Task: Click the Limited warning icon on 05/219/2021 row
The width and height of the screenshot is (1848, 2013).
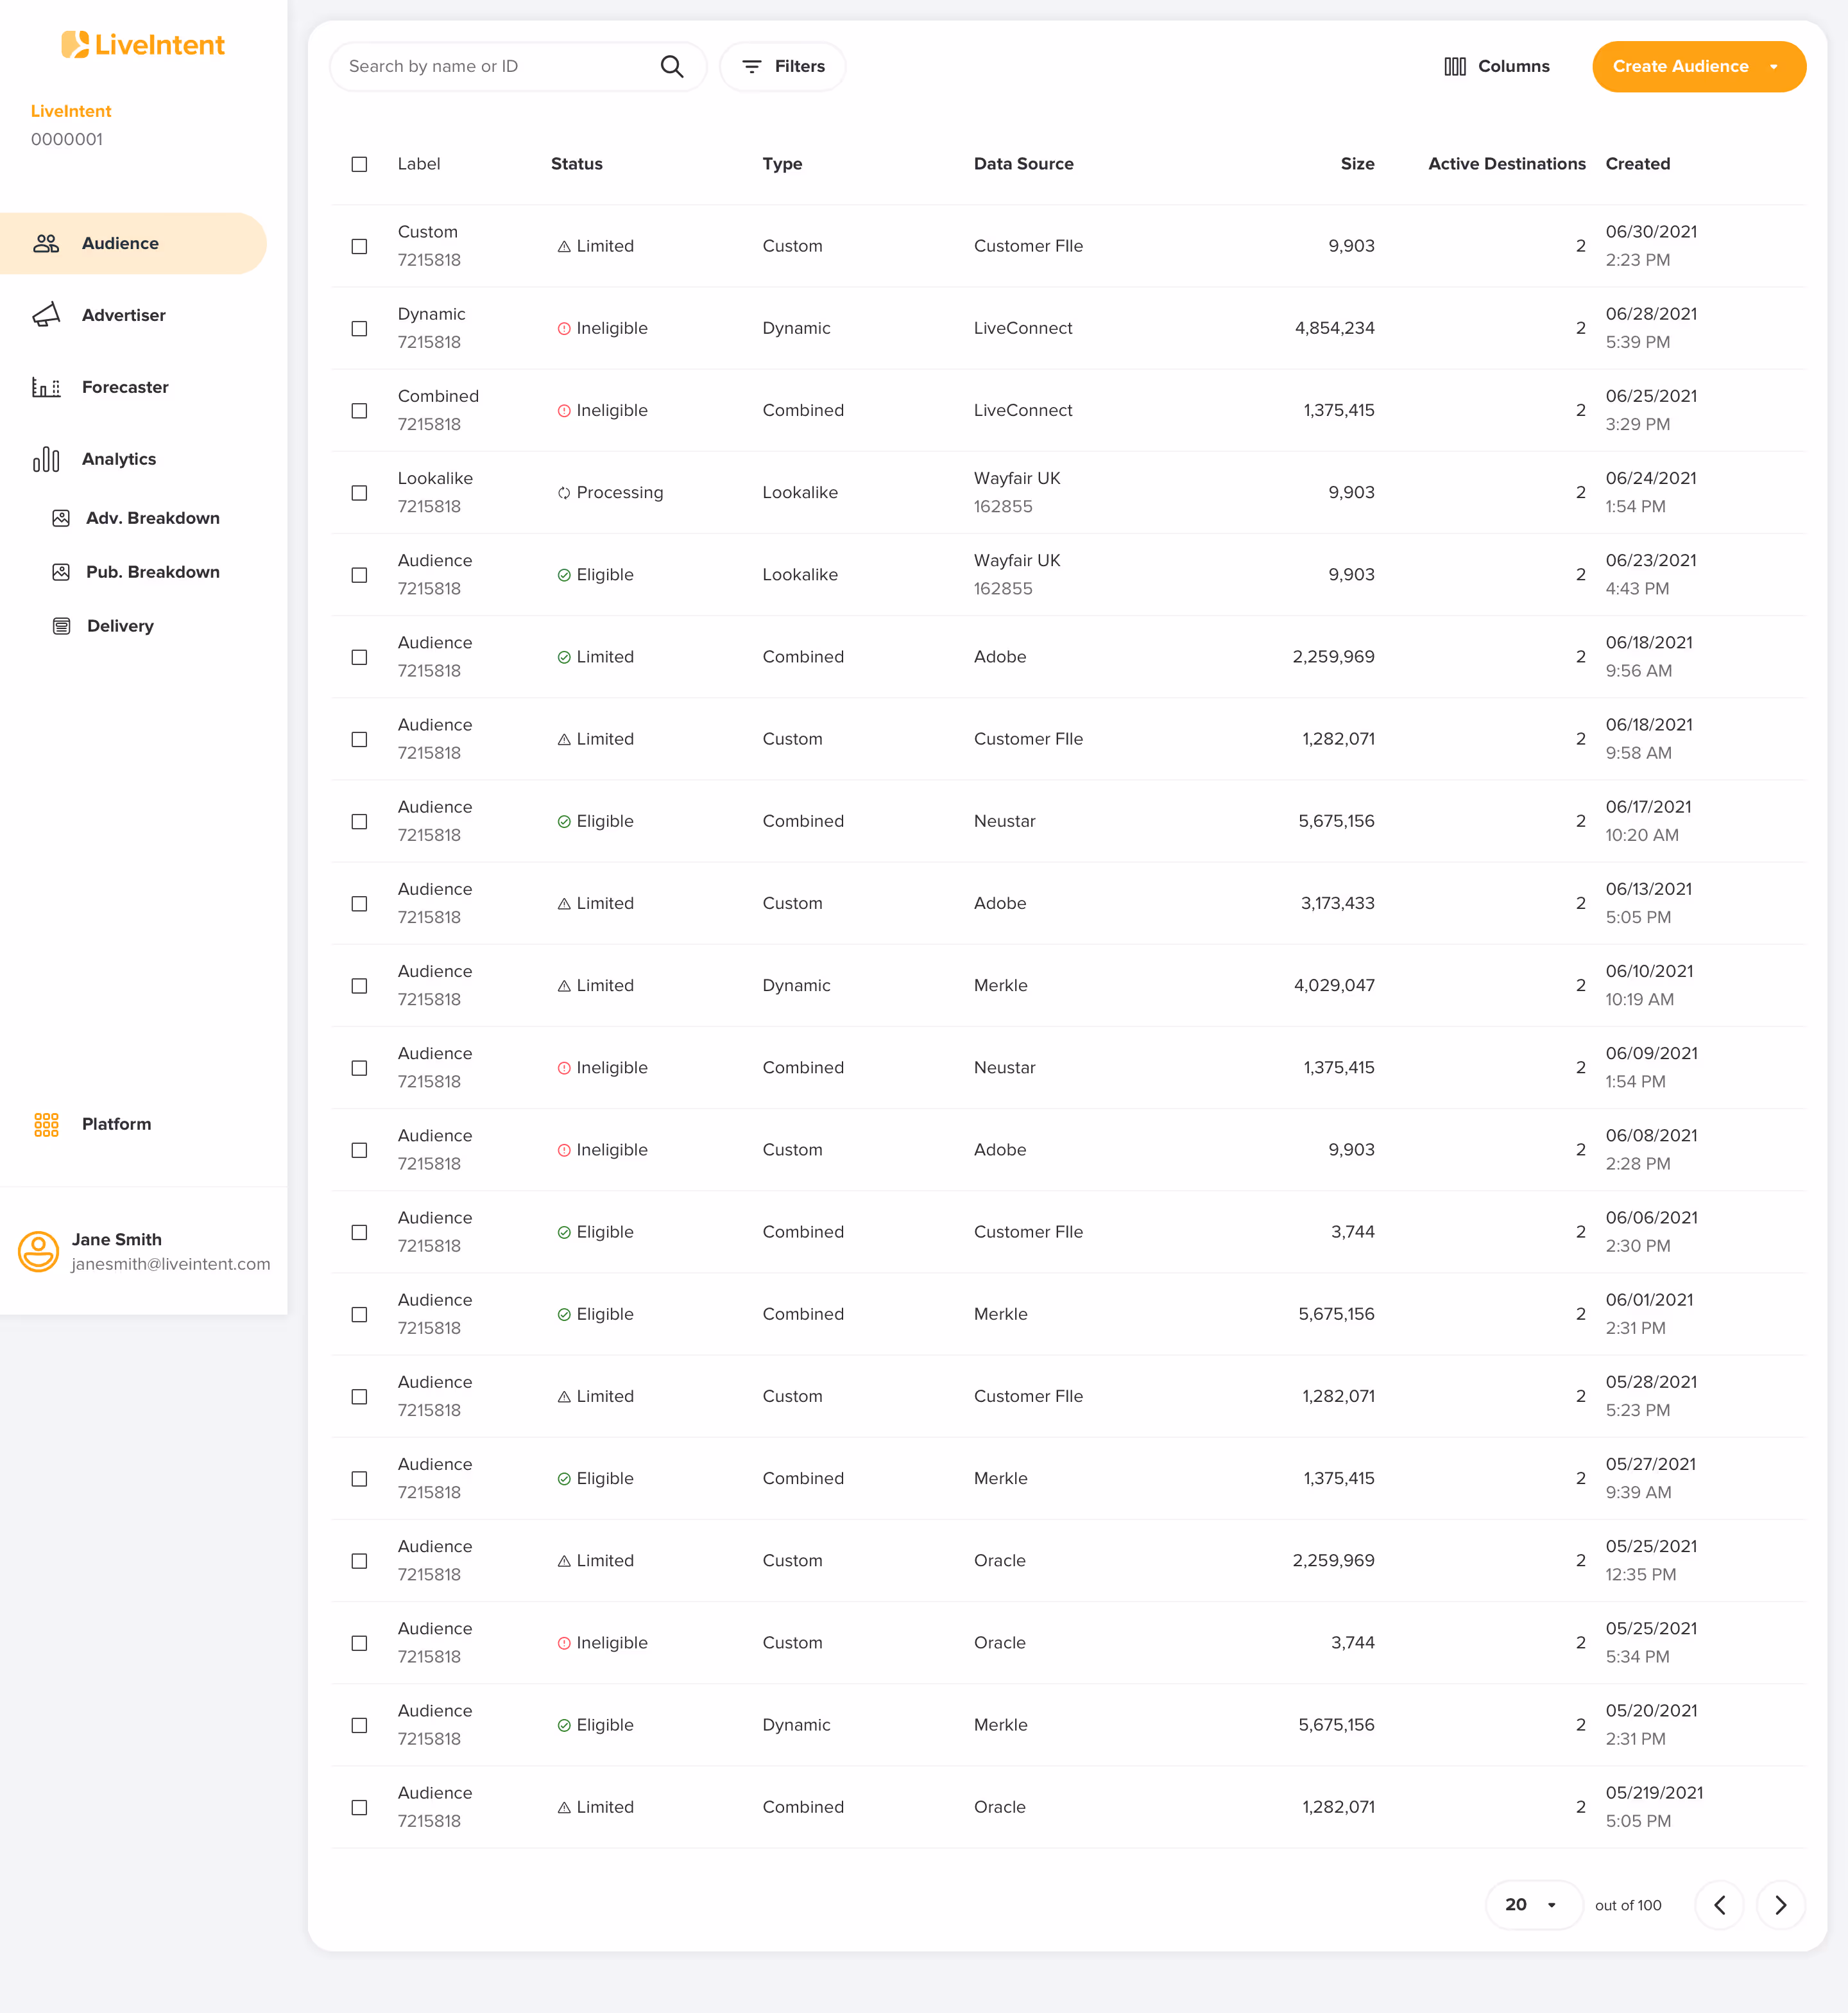Action: coord(564,1807)
